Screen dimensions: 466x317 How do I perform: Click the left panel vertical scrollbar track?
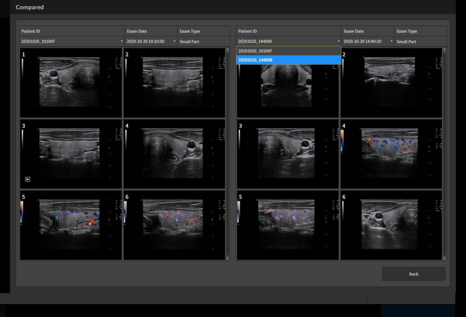(x=228, y=154)
